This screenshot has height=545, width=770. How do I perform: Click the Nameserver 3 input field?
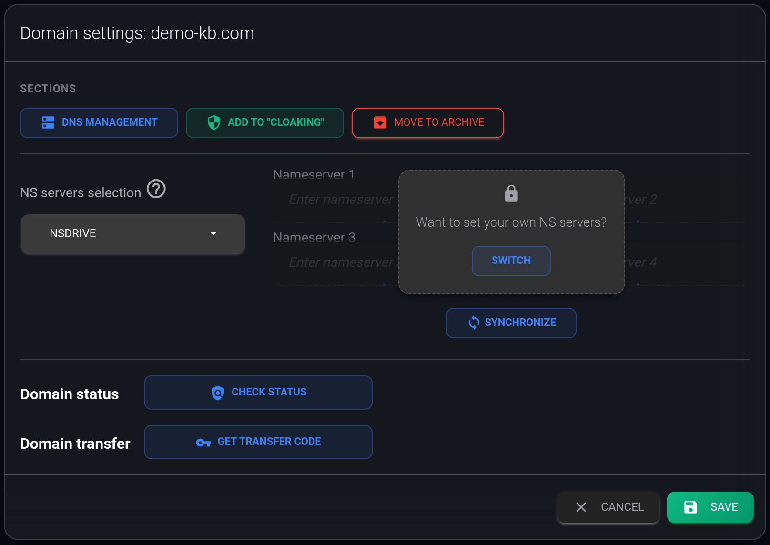(x=336, y=262)
